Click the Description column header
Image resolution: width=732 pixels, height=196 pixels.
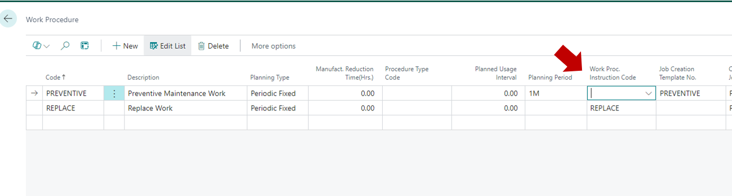tap(143, 78)
